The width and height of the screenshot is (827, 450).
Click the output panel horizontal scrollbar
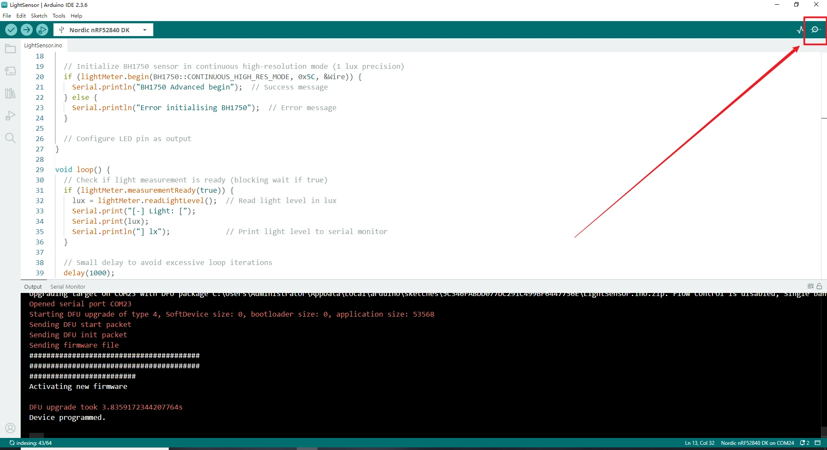(x=37, y=435)
